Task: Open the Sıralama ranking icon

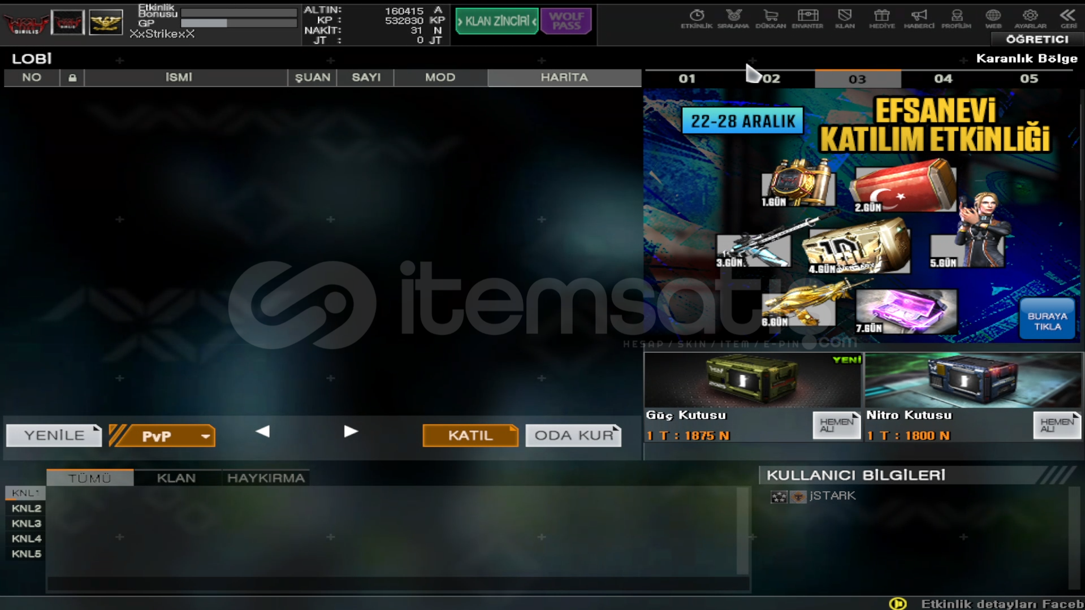Action: pos(733,19)
